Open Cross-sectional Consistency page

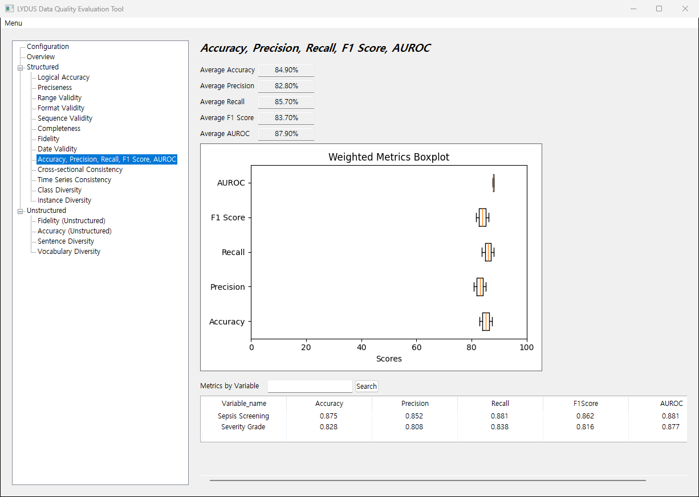pyautogui.click(x=80, y=170)
